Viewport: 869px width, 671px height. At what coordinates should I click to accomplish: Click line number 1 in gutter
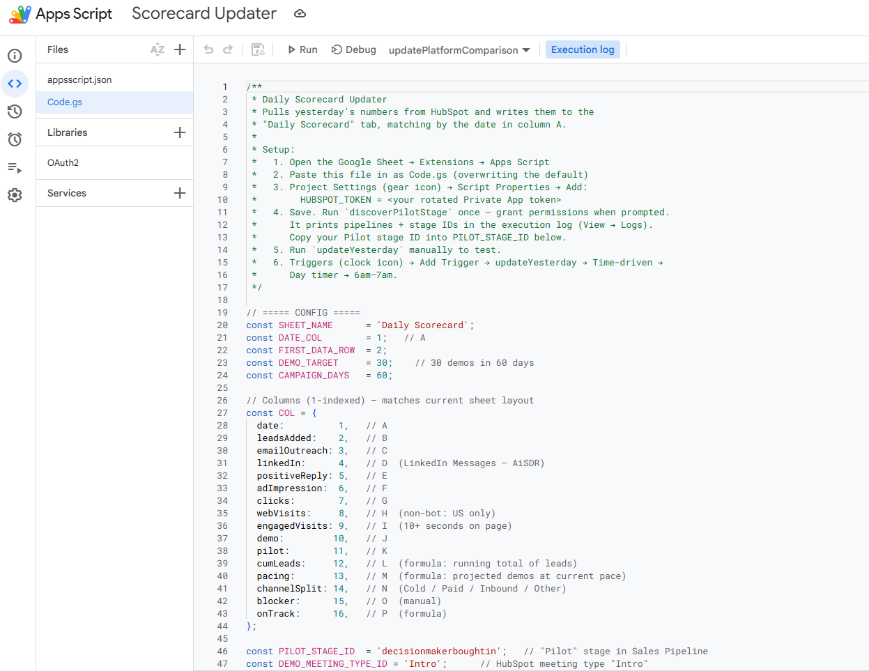225,87
